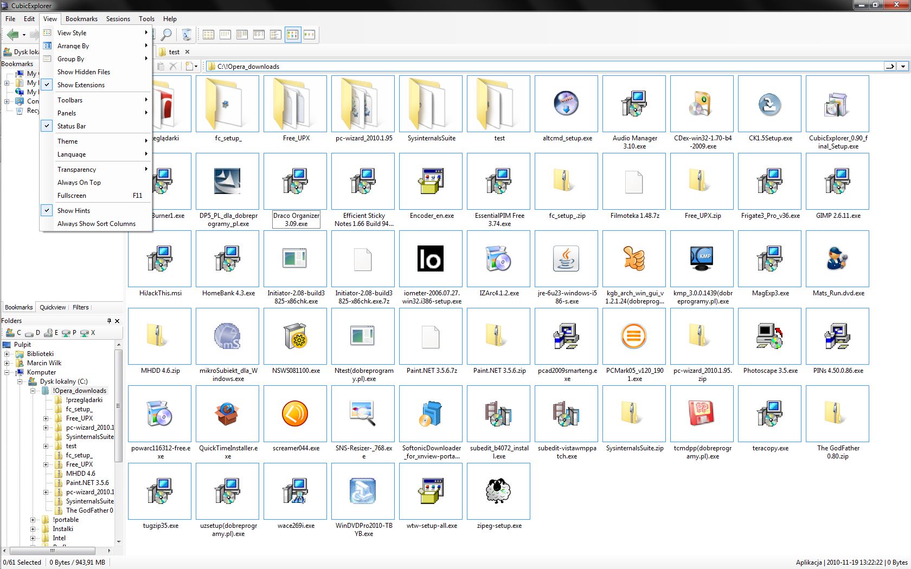This screenshot has width=911, height=569.
Task: Select network drive X in Folders drive bar
Action: click(88, 333)
